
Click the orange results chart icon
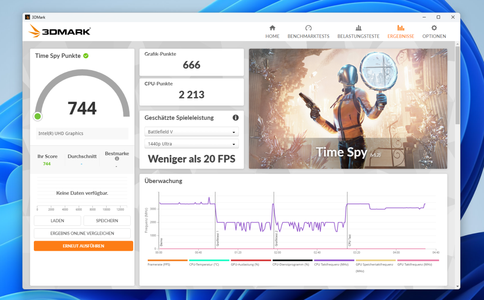pos(401,28)
